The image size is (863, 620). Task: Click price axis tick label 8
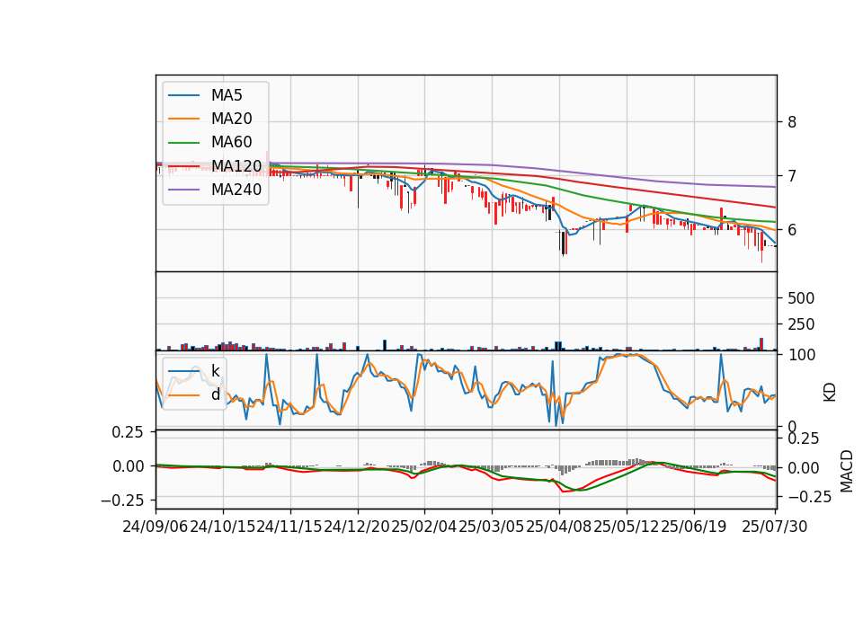point(791,122)
